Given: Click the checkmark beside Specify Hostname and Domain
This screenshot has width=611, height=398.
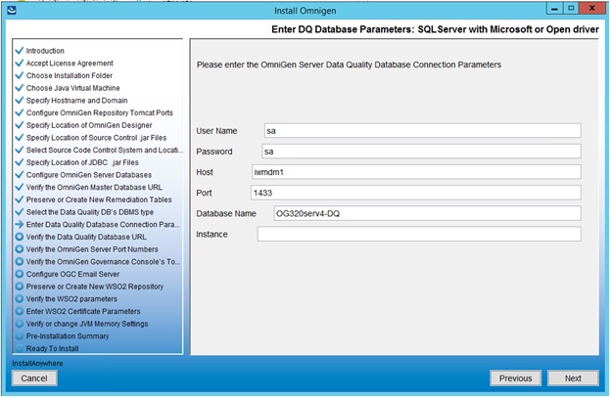Looking at the screenshot, I should pyautogui.click(x=20, y=101).
